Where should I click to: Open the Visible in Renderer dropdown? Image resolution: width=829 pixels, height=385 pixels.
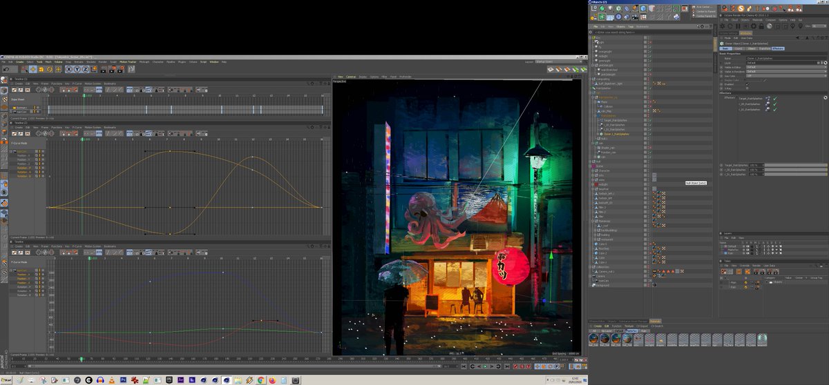pyautogui.click(x=786, y=72)
